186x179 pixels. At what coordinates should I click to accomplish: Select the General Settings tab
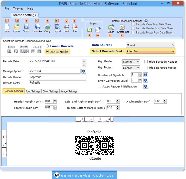pos(14,91)
